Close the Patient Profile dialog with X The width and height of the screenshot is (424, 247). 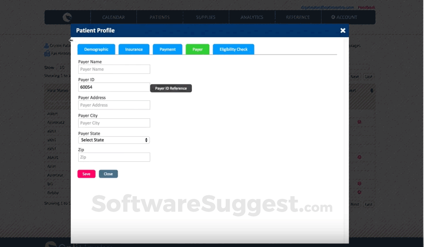[x=343, y=30]
